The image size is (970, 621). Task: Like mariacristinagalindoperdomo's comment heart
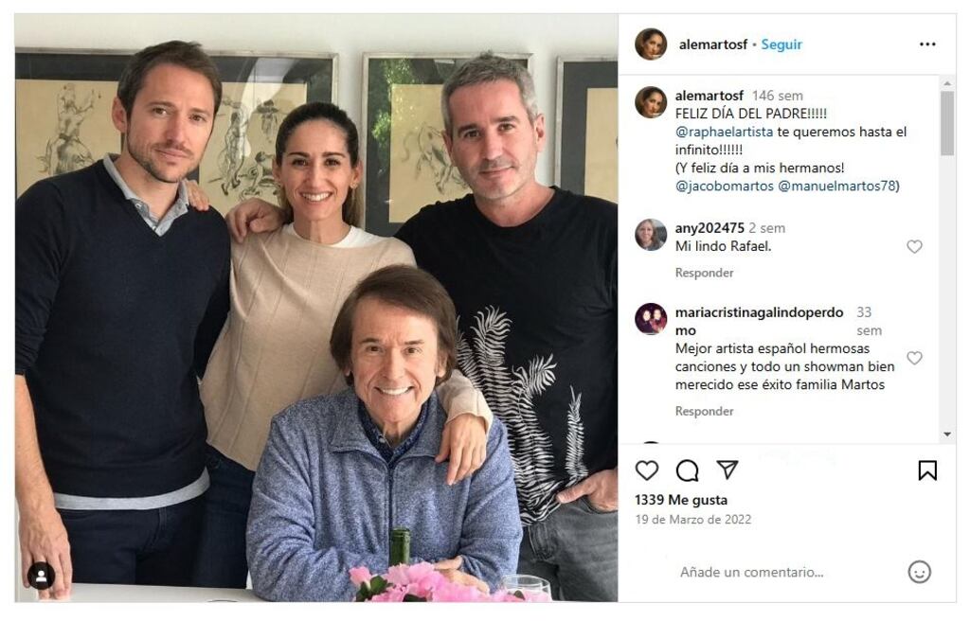click(914, 358)
